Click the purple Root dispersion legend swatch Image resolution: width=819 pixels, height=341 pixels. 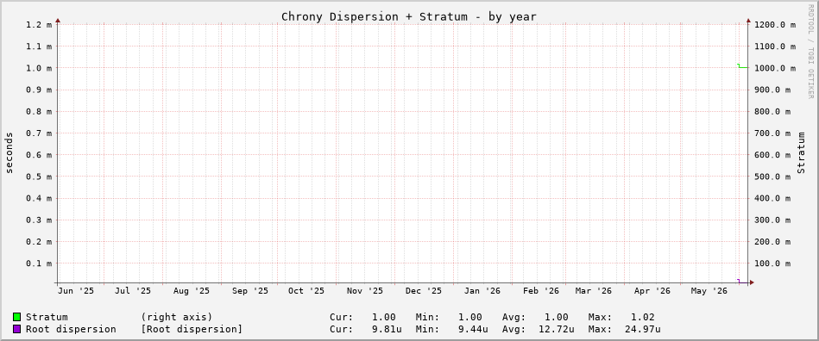coord(16,329)
